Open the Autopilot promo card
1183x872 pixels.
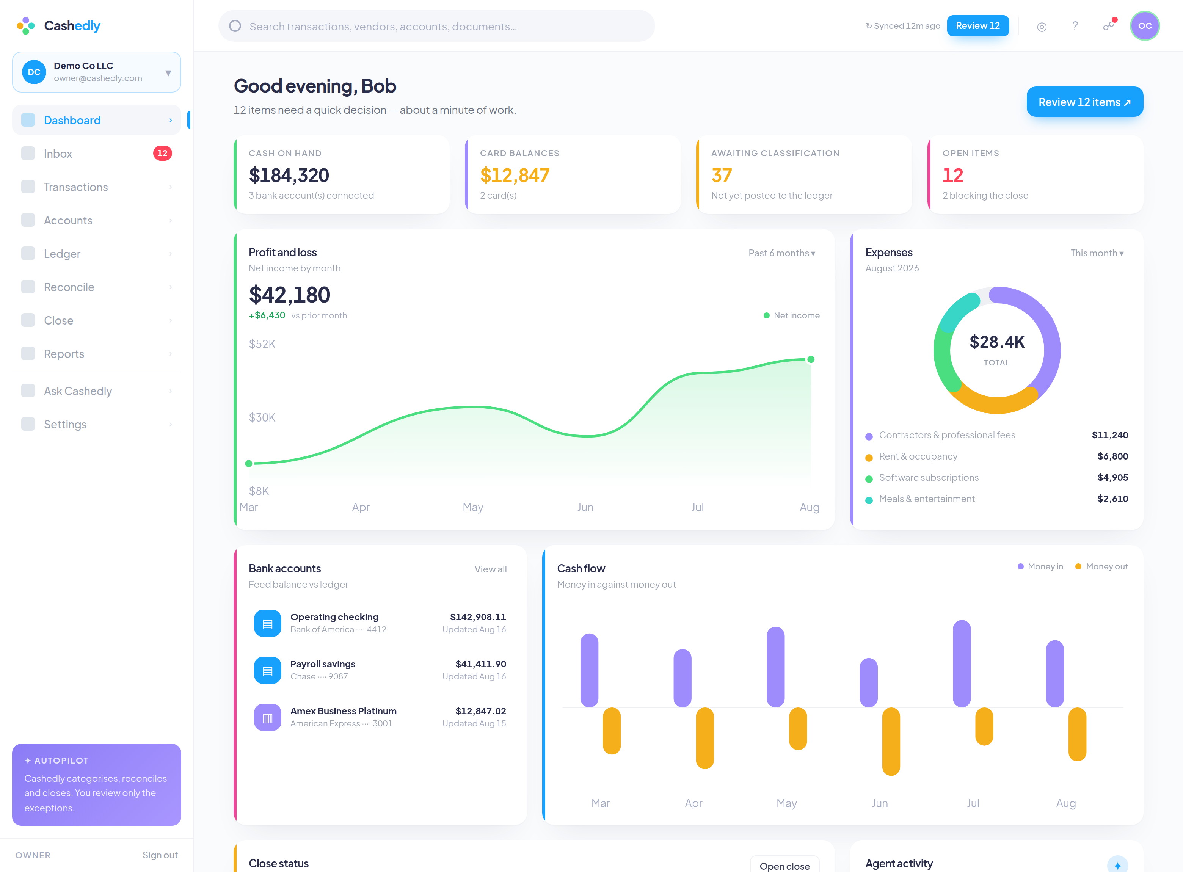coord(97,784)
